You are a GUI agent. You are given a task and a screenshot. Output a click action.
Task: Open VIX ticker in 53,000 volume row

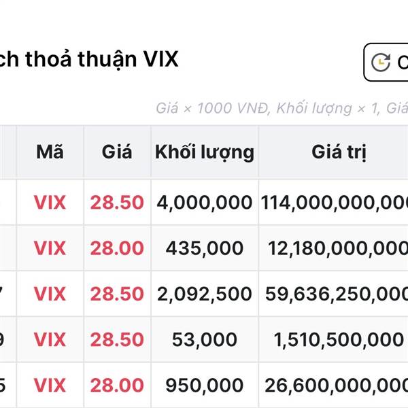50,339
